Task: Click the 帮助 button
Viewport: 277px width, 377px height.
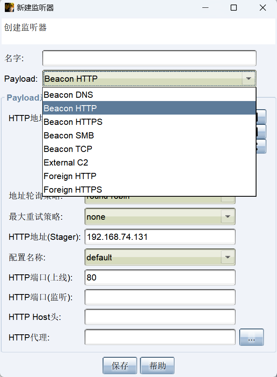Action: point(157,366)
